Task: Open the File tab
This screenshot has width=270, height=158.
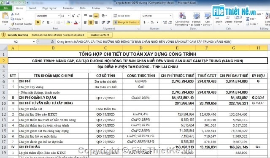Action: pos(6,8)
